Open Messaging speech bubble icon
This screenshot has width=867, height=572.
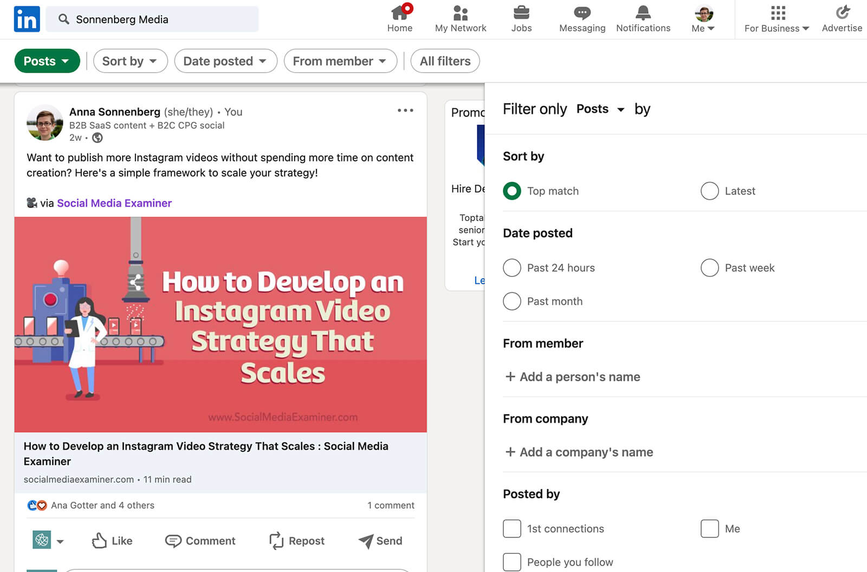click(582, 12)
